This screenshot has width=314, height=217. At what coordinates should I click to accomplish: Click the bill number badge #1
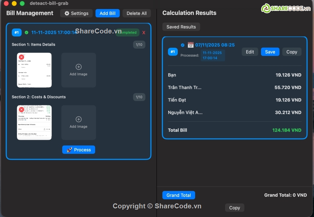pyautogui.click(x=17, y=32)
